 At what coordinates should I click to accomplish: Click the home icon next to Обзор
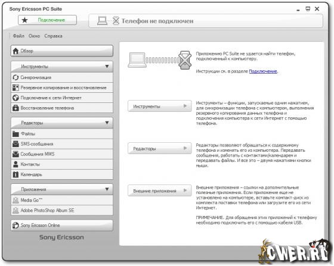(16, 51)
